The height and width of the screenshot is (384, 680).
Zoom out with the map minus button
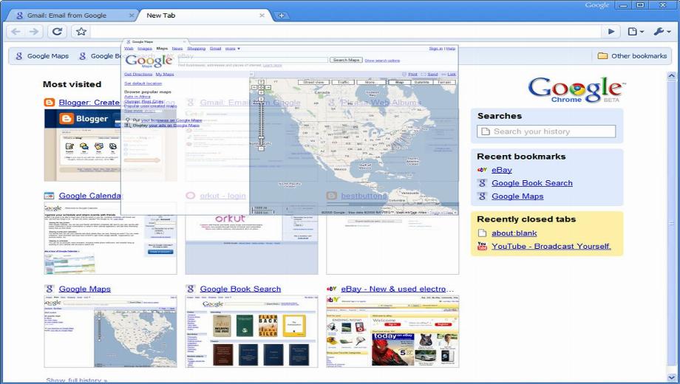coord(261,148)
